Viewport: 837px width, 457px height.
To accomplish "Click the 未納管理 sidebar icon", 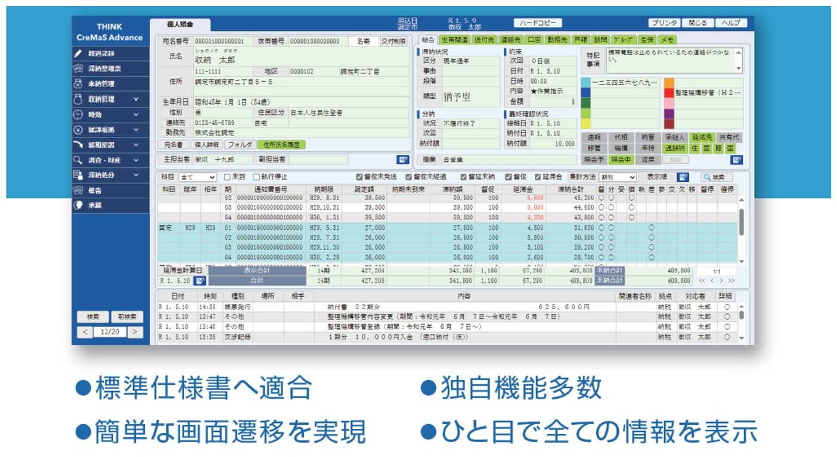I will click(77, 84).
